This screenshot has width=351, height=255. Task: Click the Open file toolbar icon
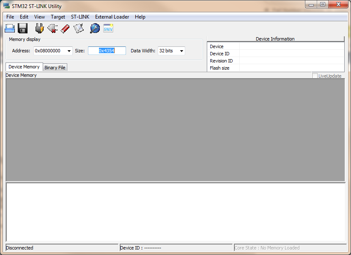[x=10, y=28]
